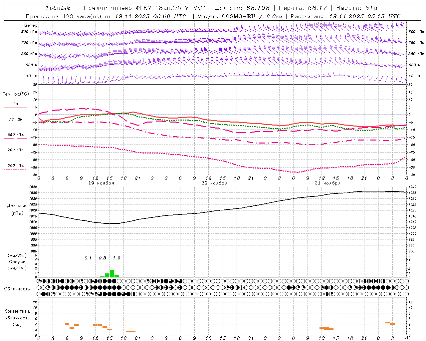Screen dimensions: 426x341
Task: Click the '(гПа)' pressure unit label
Action: point(17,213)
